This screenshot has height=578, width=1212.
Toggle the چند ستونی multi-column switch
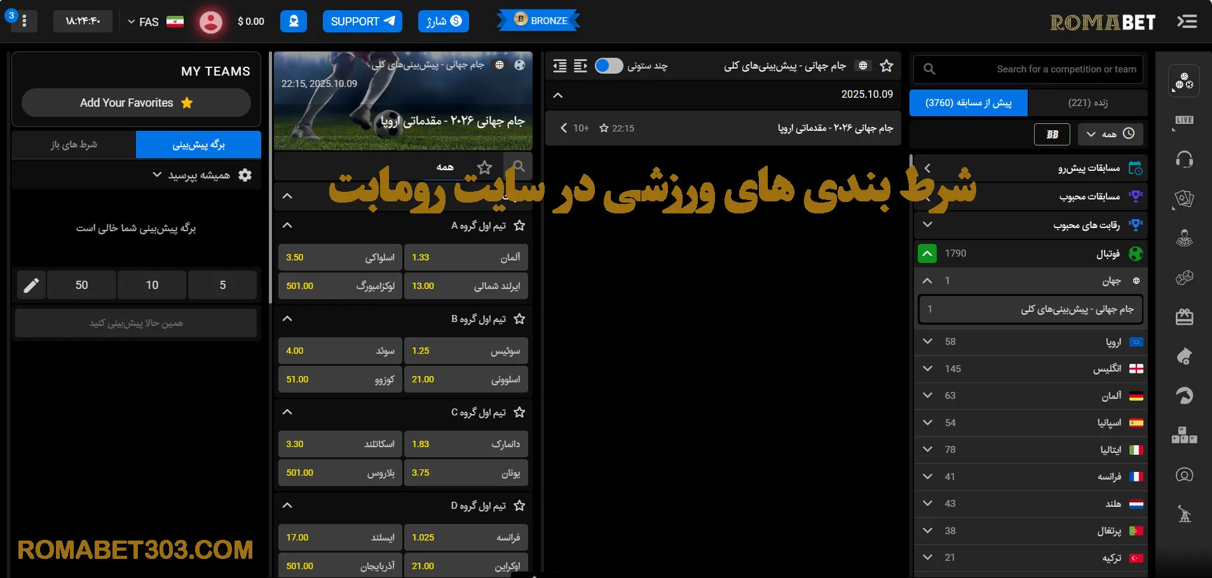pyautogui.click(x=608, y=65)
